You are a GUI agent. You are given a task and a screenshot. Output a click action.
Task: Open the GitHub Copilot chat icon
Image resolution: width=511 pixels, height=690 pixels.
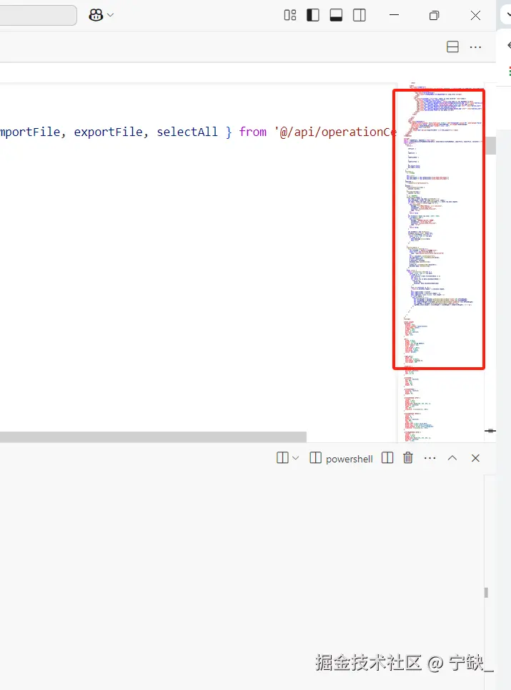point(96,15)
